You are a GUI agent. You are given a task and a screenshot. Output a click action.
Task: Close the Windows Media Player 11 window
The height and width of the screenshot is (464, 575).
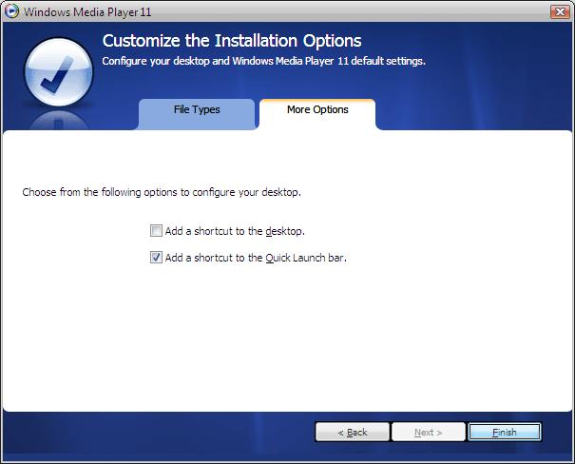pos(560,11)
